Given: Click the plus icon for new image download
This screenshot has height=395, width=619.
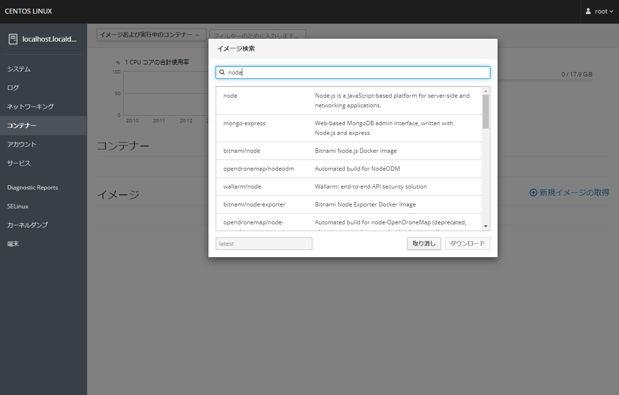Looking at the screenshot, I should point(533,192).
